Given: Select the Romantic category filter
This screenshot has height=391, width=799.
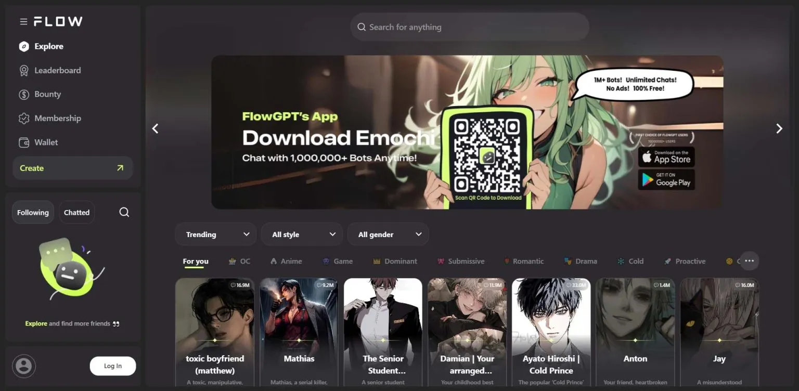Looking at the screenshot, I should (524, 261).
